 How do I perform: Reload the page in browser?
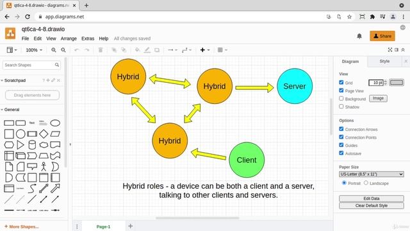point(28,17)
